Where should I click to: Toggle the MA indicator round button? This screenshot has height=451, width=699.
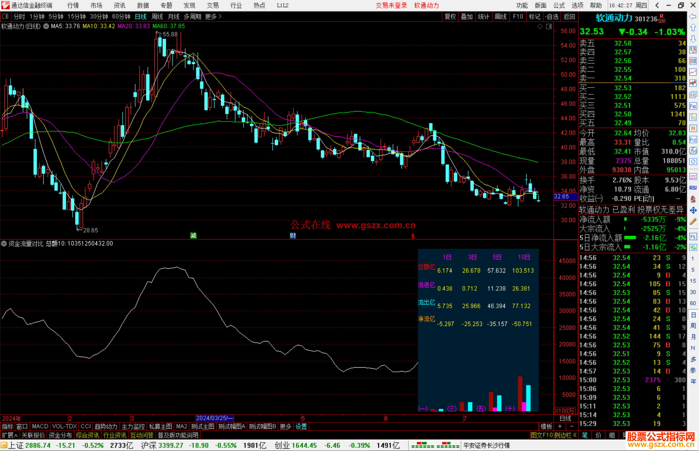[x=46, y=26]
